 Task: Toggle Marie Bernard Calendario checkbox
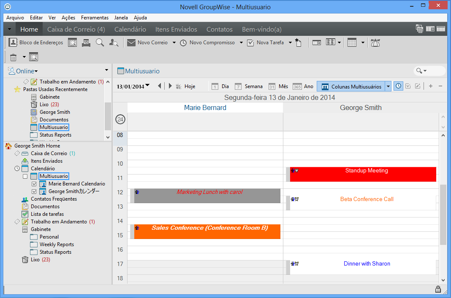pos(34,184)
